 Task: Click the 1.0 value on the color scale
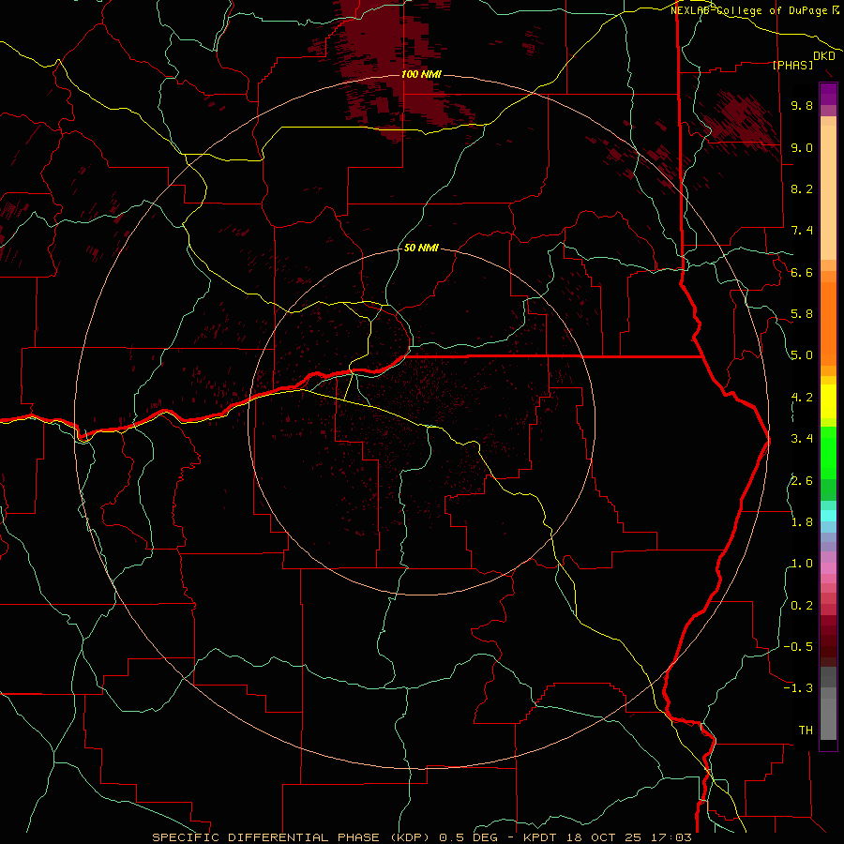tap(802, 564)
